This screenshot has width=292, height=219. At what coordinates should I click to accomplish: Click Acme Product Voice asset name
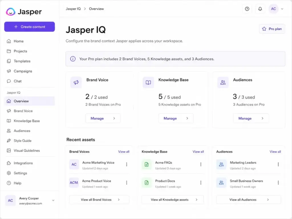tap(96, 181)
